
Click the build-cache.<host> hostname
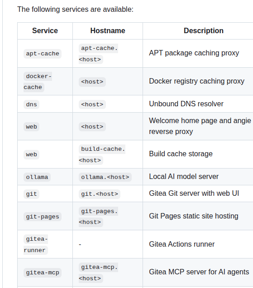[102, 154]
